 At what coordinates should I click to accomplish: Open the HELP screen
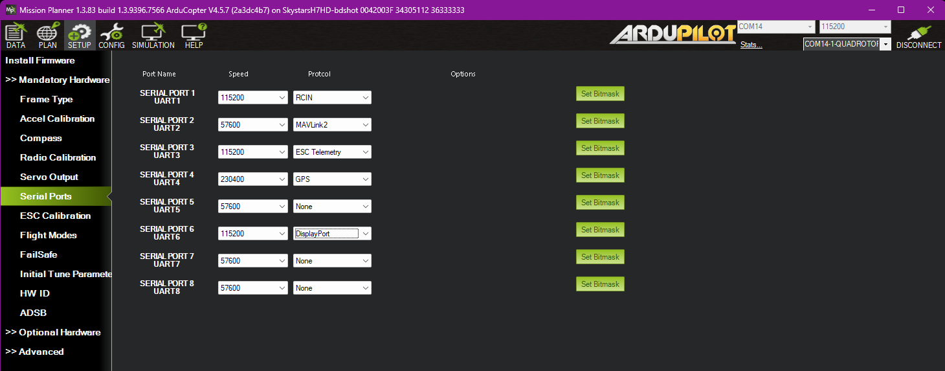[x=194, y=36]
